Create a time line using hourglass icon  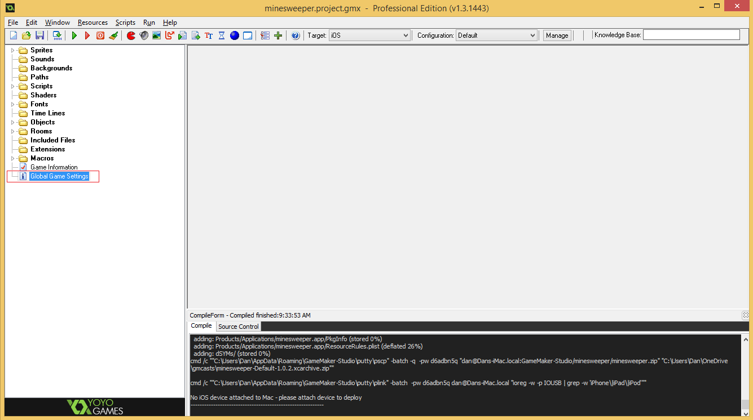[x=222, y=35]
